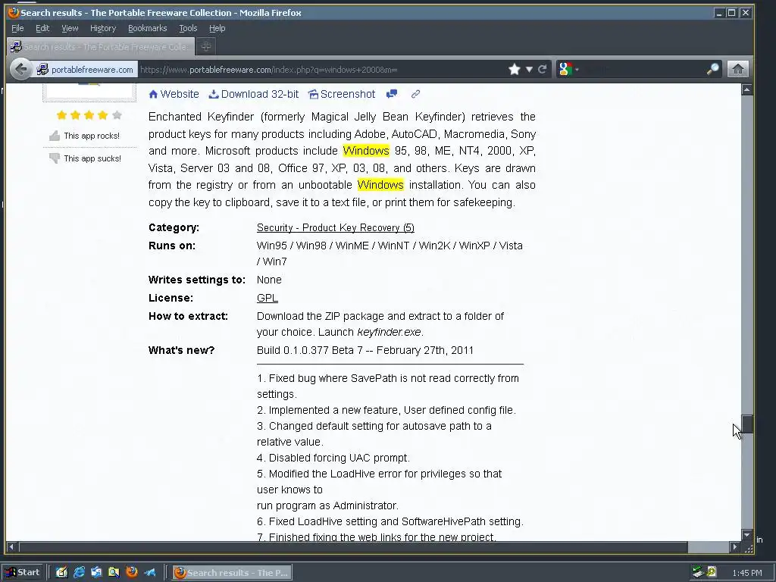Focus the URL address field

click(321, 69)
